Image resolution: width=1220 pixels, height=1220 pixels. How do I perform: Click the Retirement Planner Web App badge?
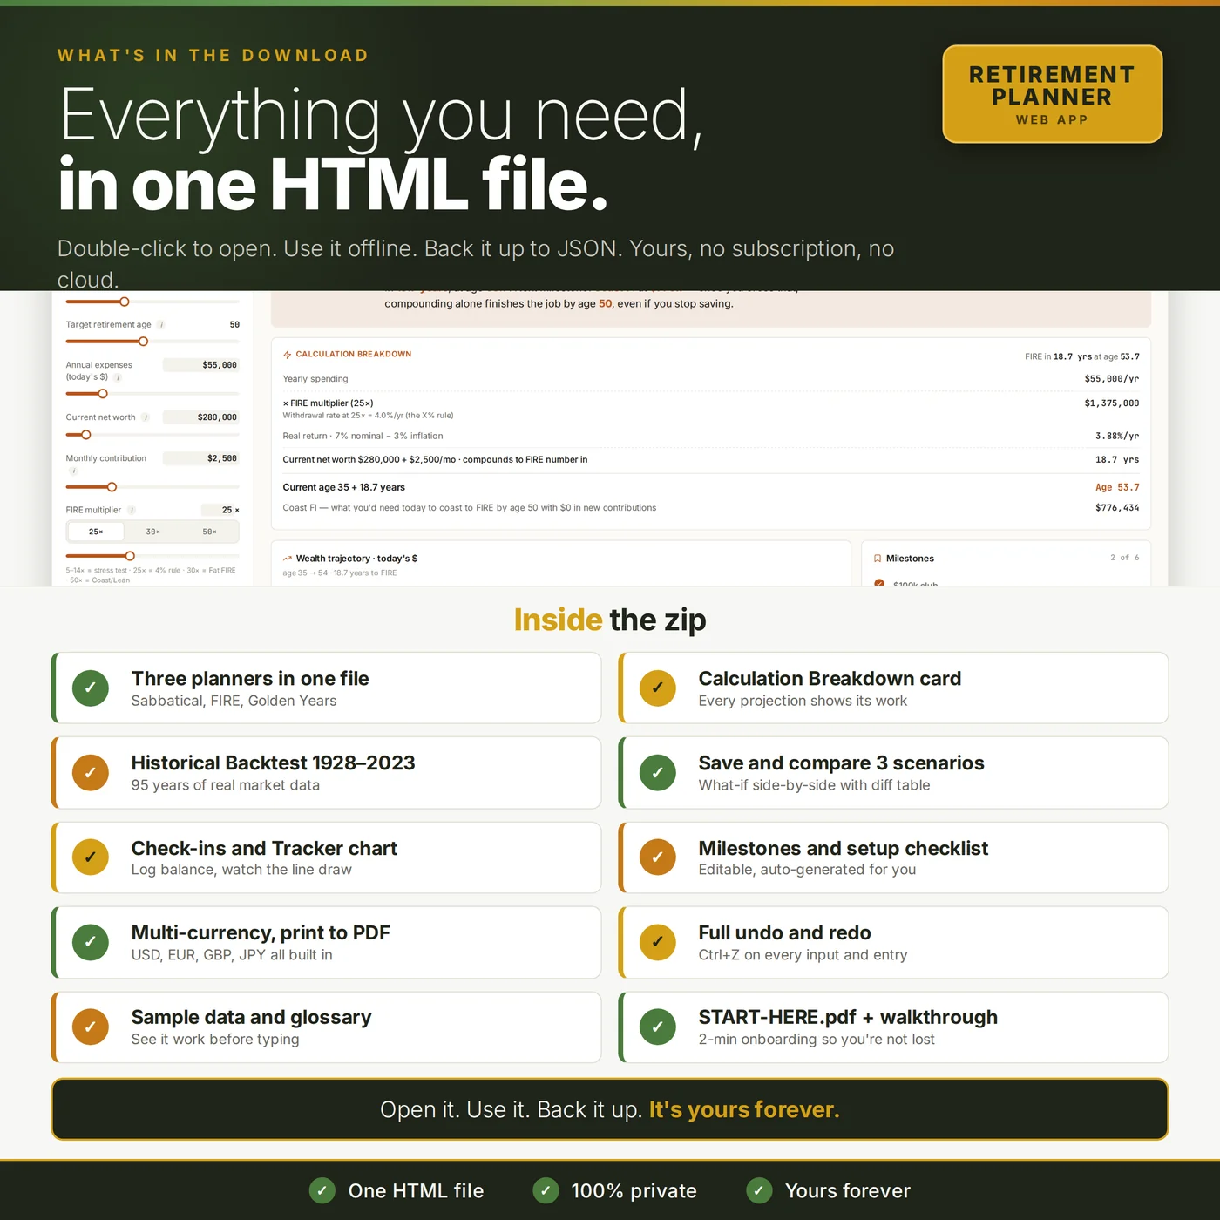1053,94
